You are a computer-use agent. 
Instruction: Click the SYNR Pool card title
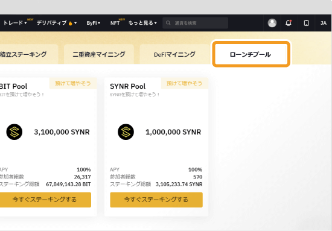click(x=128, y=86)
